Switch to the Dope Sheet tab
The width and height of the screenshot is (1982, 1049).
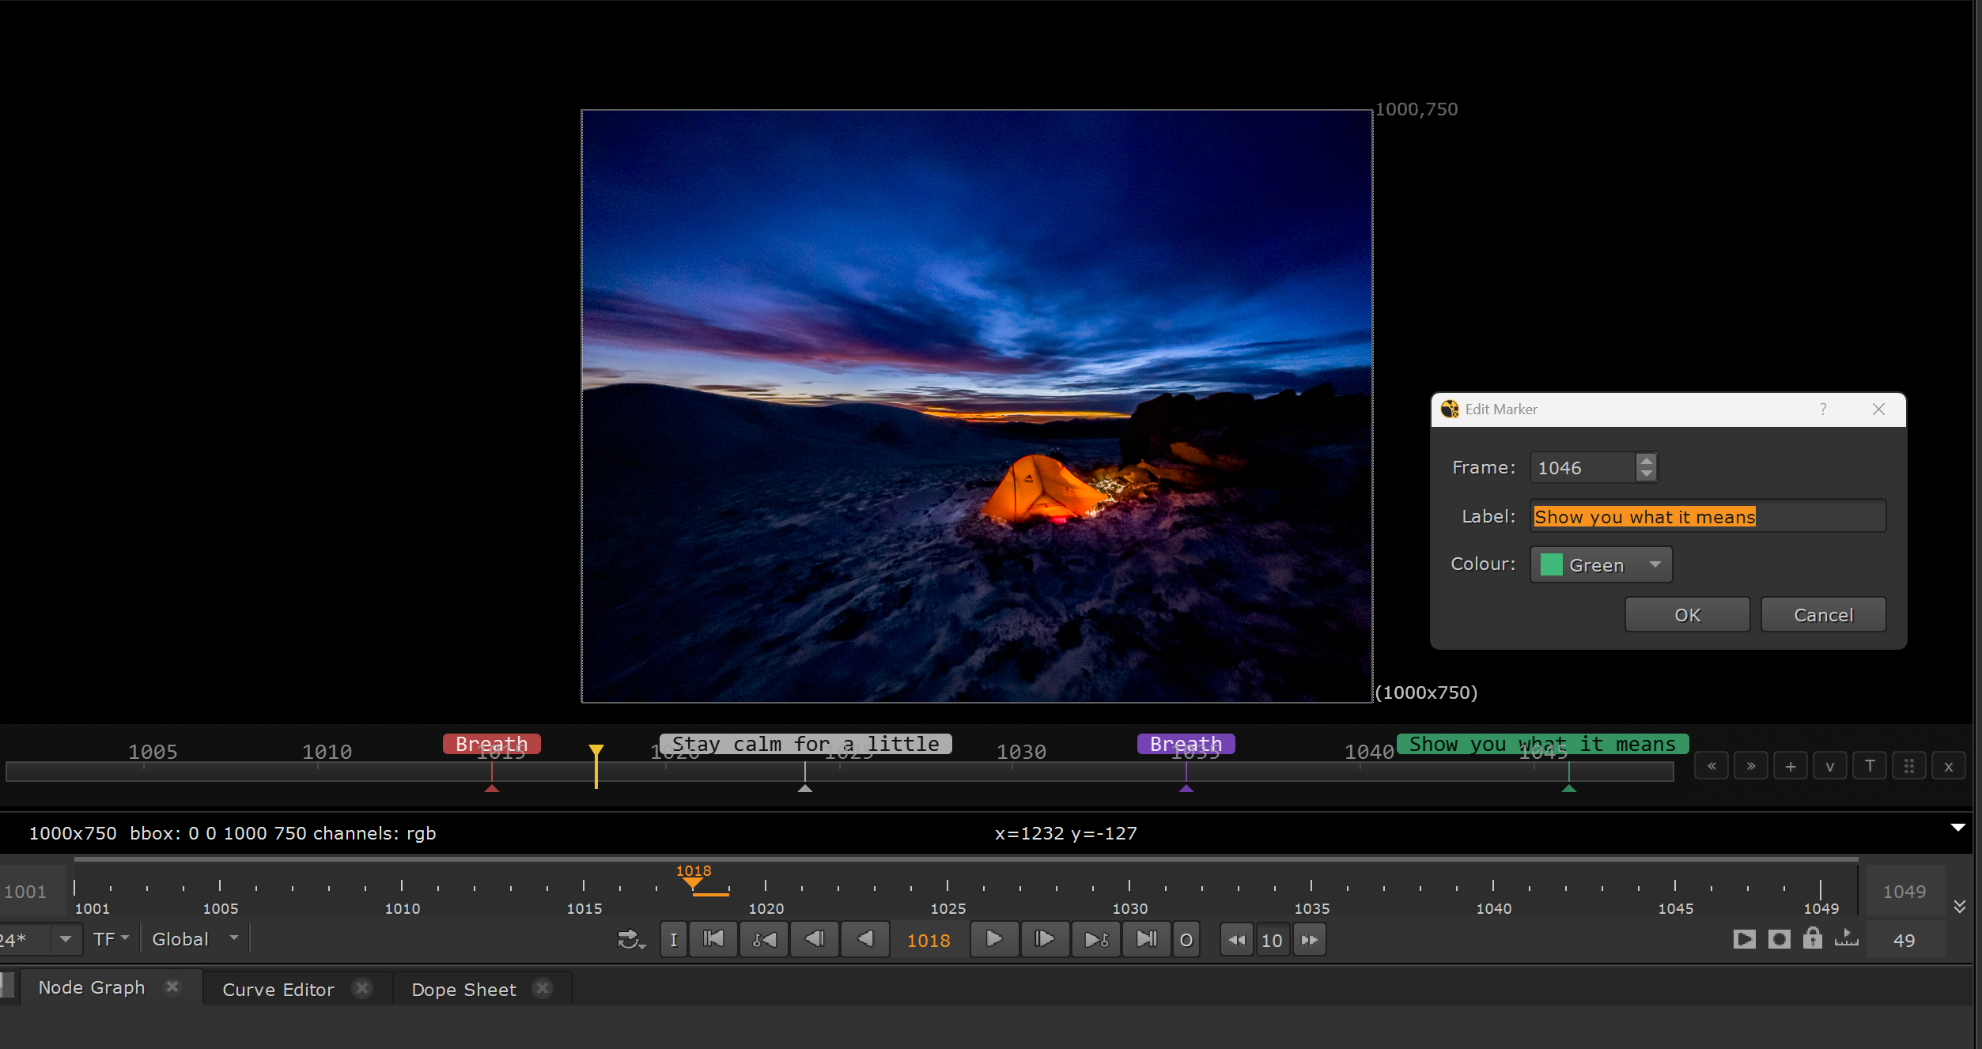[463, 990]
